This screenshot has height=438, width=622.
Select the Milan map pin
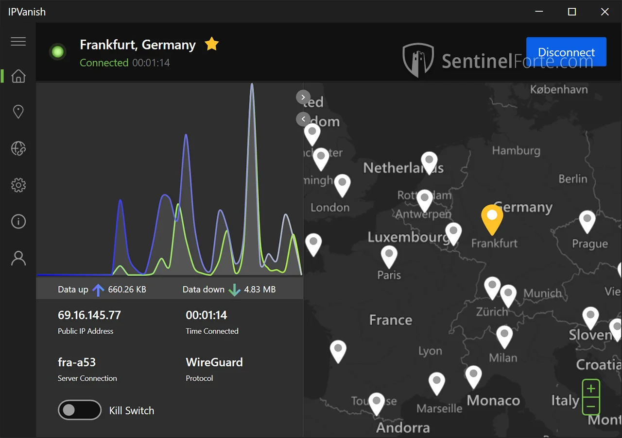click(x=504, y=337)
